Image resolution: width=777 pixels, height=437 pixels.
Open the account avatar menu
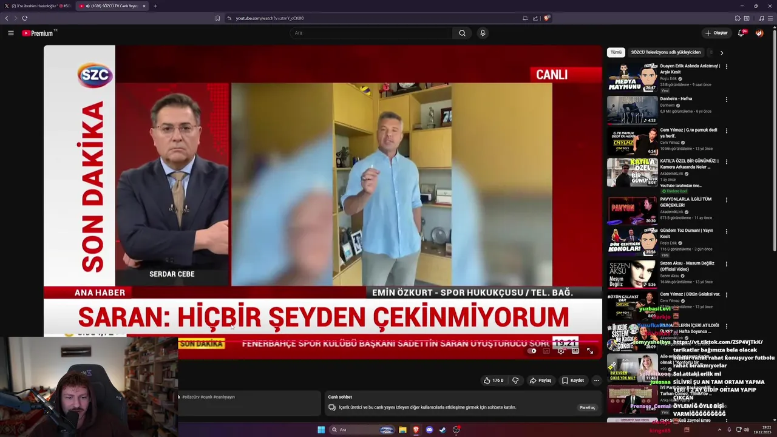759,33
